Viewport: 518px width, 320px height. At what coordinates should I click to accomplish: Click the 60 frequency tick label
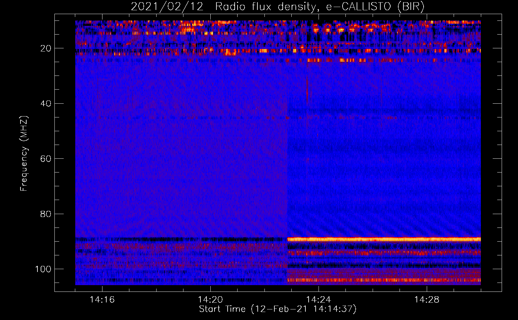(x=46, y=159)
